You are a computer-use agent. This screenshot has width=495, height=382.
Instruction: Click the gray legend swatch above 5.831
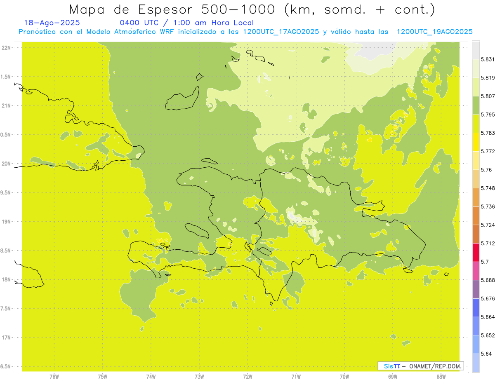click(x=476, y=50)
